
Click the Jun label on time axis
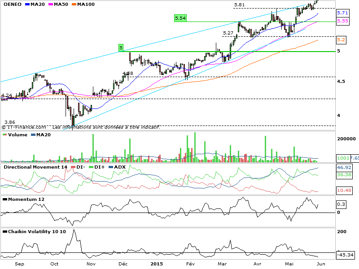point(321,264)
